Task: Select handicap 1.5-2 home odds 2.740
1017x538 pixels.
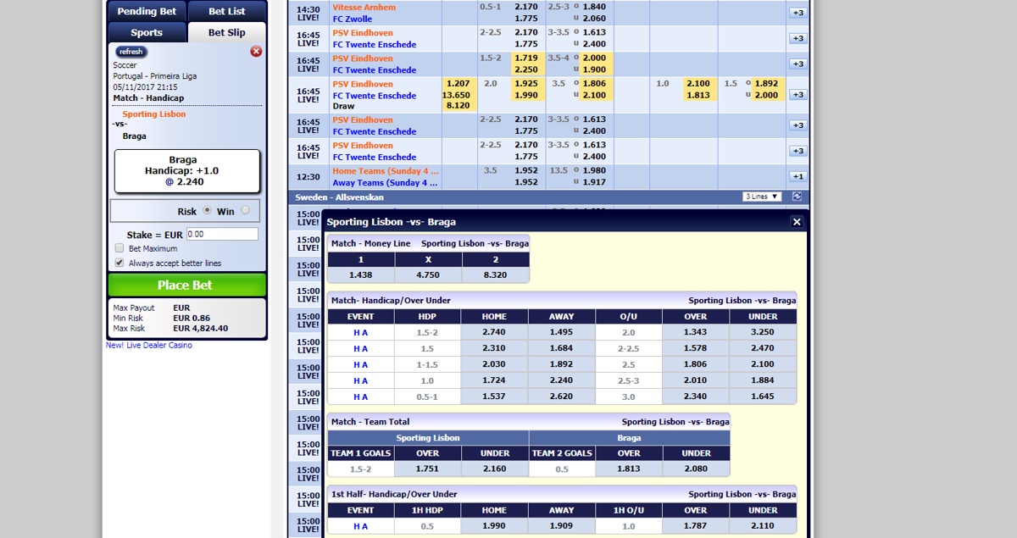Action: pos(494,332)
